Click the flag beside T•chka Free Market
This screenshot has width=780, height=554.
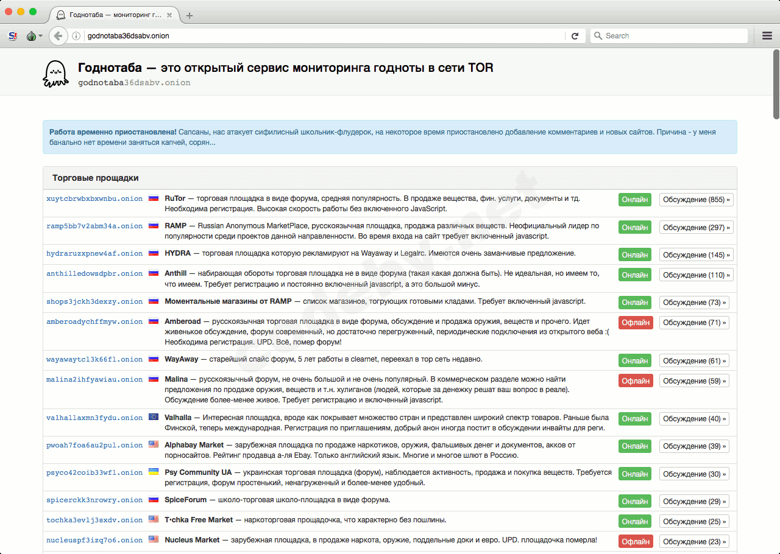pyautogui.click(x=154, y=520)
